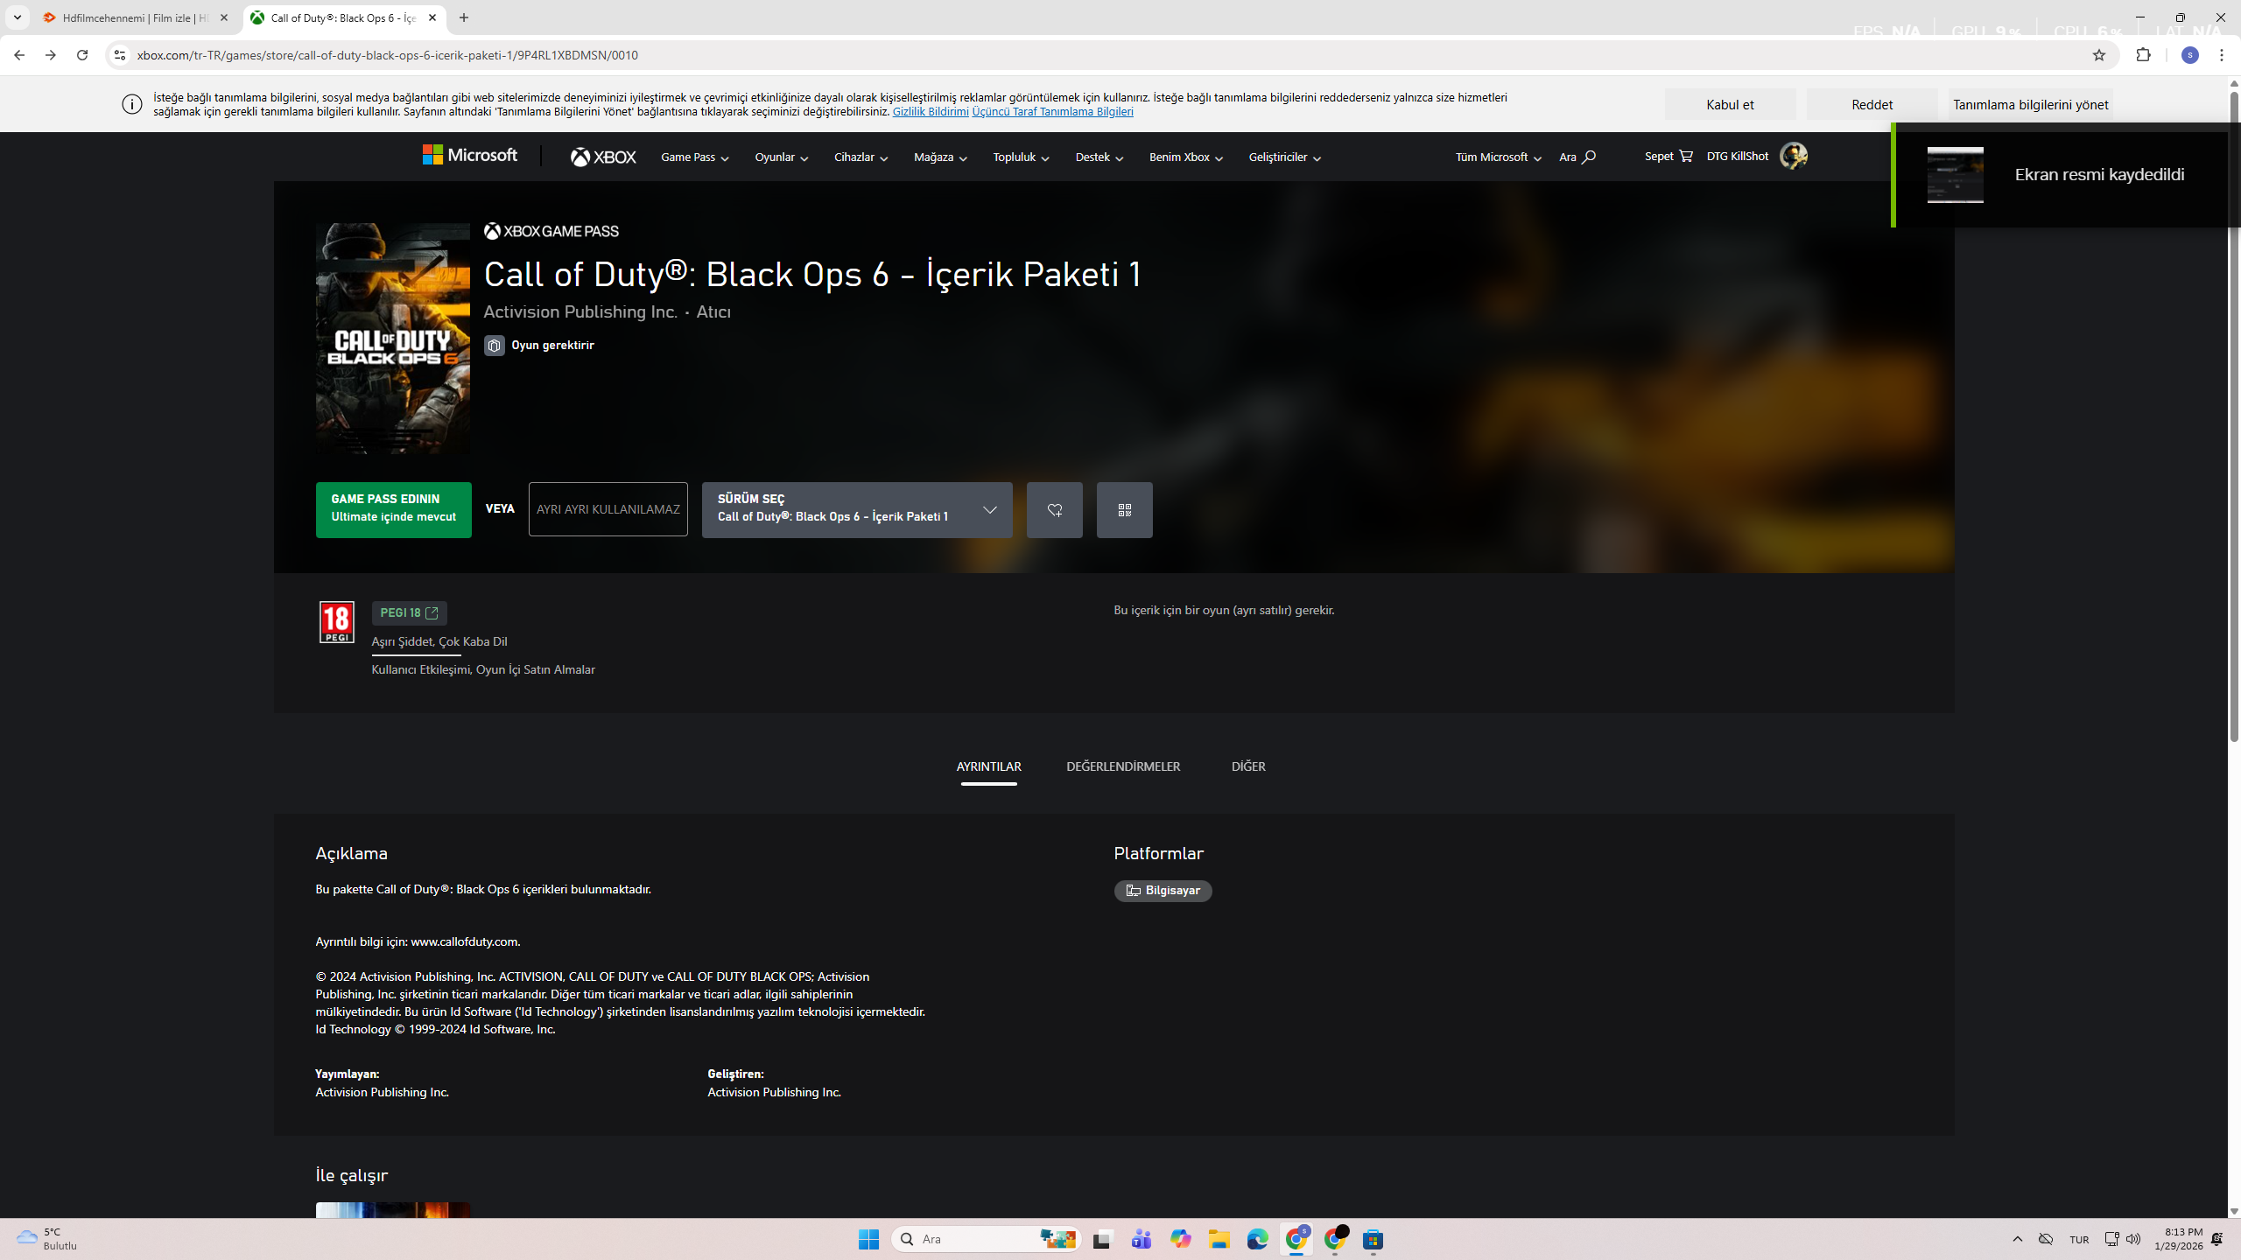
Task: Open the Chrome extensions puzzle icon
Action: [x=2143, y=55]
